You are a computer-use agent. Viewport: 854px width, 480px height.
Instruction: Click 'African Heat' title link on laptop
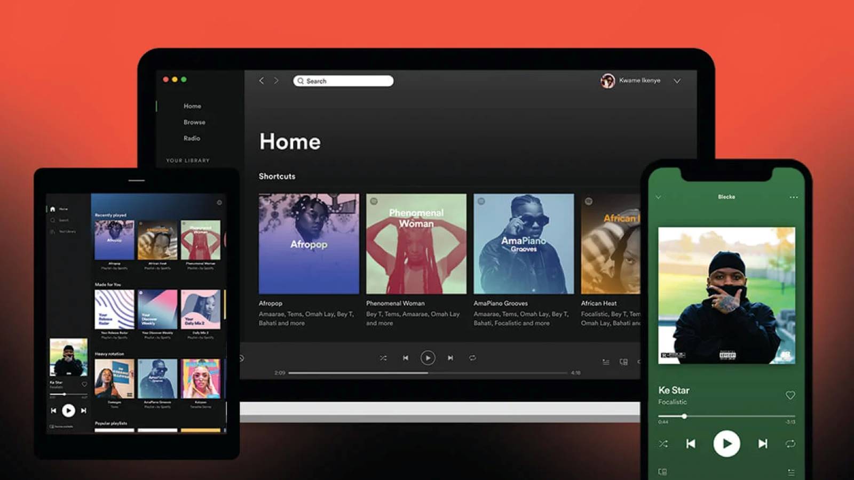click(599, 303)
